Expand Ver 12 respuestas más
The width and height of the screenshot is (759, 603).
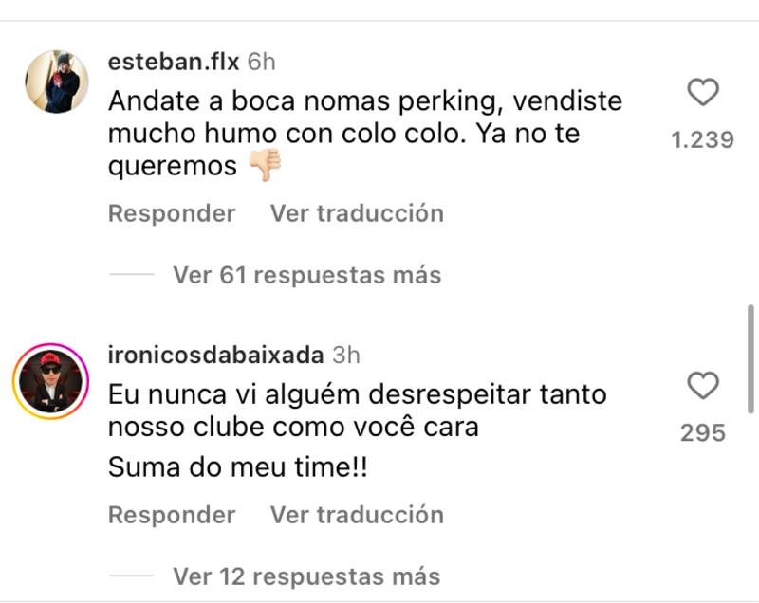[306, 576]
